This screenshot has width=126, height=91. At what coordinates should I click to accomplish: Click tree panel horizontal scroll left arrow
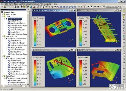(x=2, y=86)
